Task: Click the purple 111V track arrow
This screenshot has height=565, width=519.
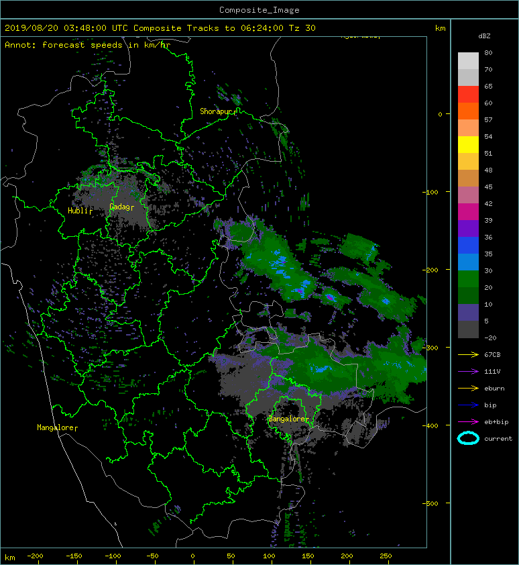Action: 468,372
